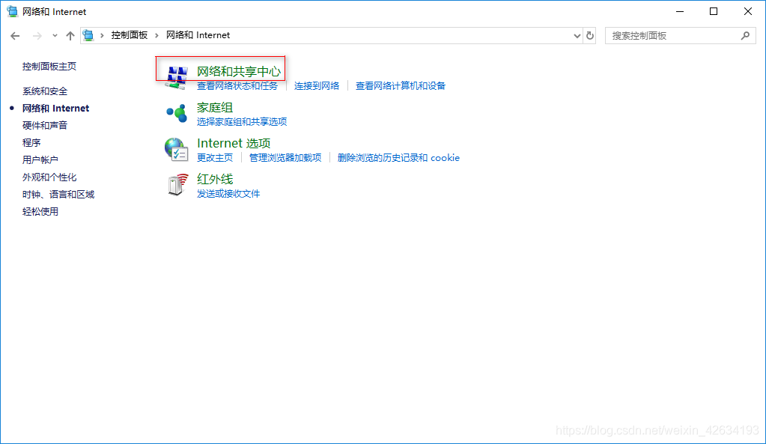766x444 pixels.
Task: Open the recent locations dropdown arrow
Action: coord(55,36)
